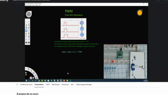Open the Image menu in SketchBook

pos(33,5)
